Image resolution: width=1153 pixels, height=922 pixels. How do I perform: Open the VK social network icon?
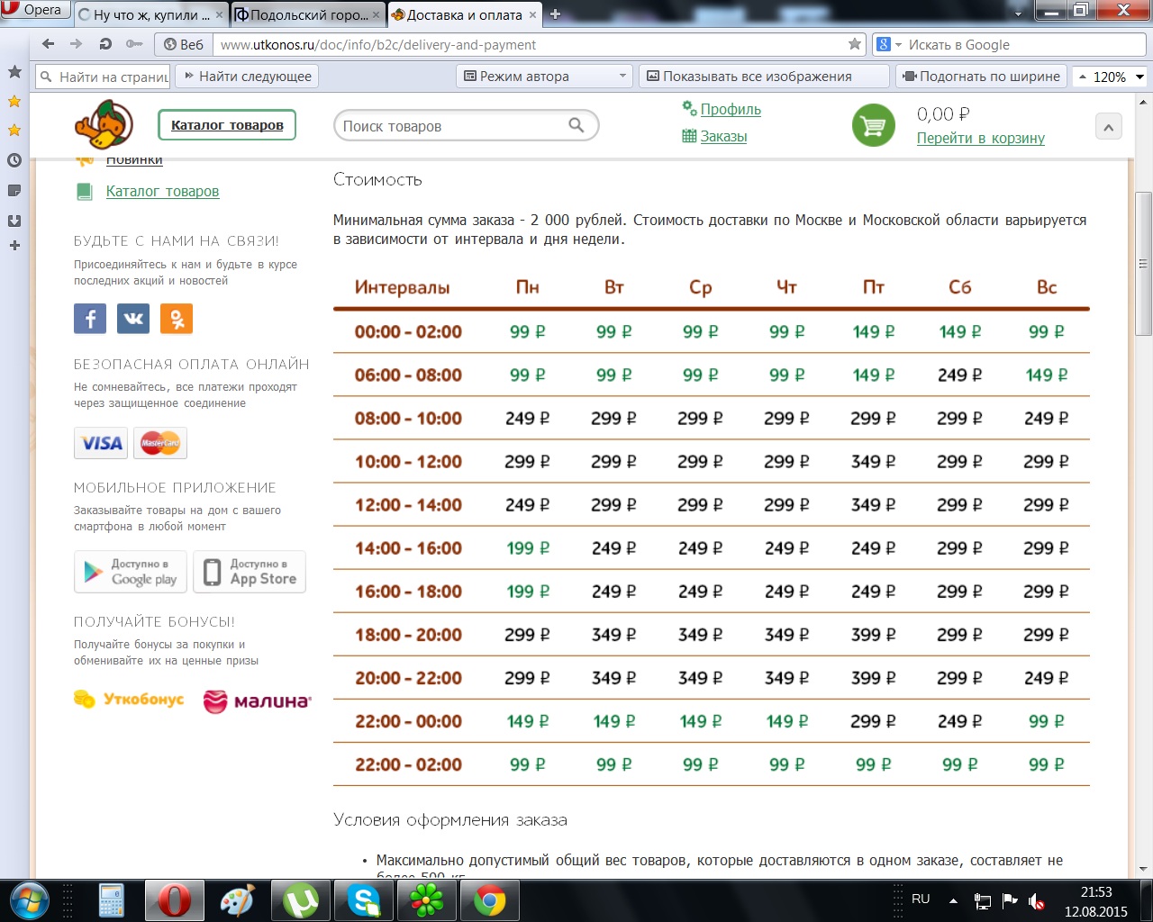[133, 319]
